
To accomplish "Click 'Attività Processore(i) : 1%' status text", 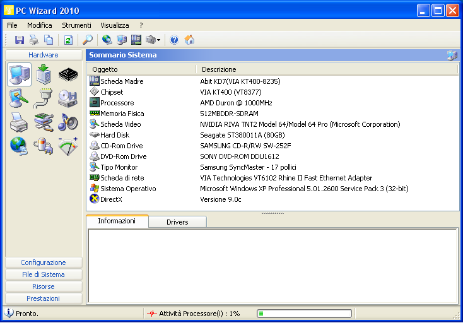I will 199,314.
